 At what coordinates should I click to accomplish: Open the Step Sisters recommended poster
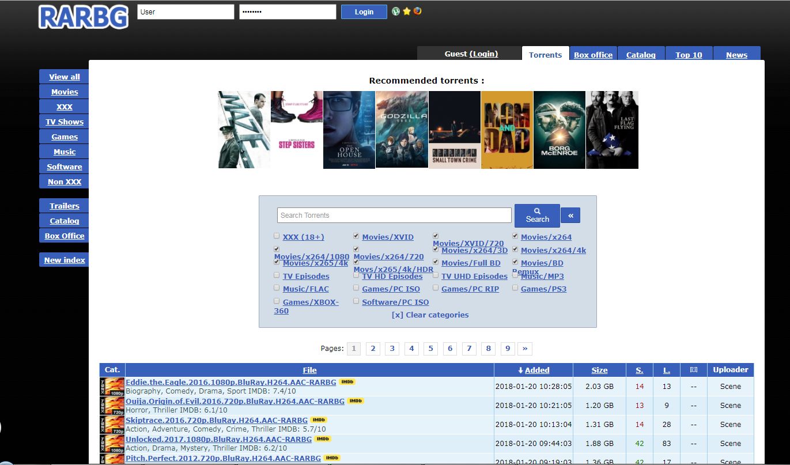(297, 130)
